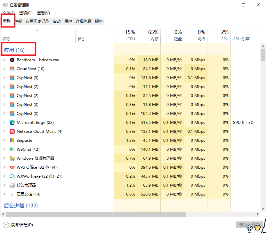Image resolution: width=266 pixels, height=233 pixels.
Task: Expand the WeChat (12) process group
Action: pos(4,149)
